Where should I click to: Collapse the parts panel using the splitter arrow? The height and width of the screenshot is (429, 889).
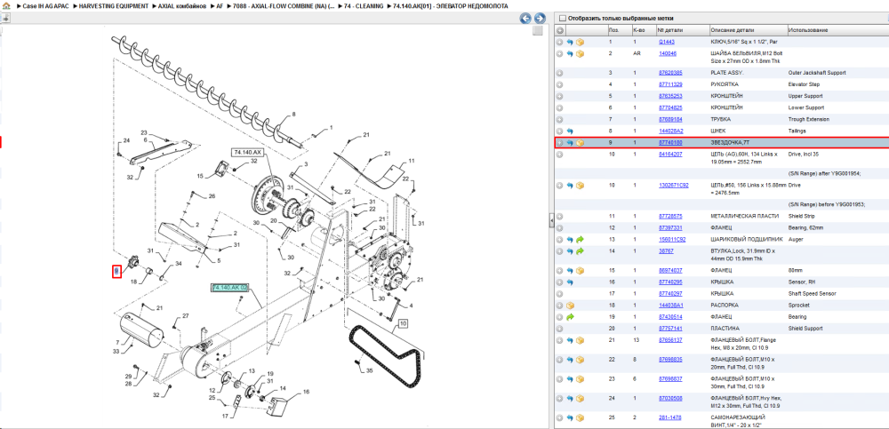551,221
